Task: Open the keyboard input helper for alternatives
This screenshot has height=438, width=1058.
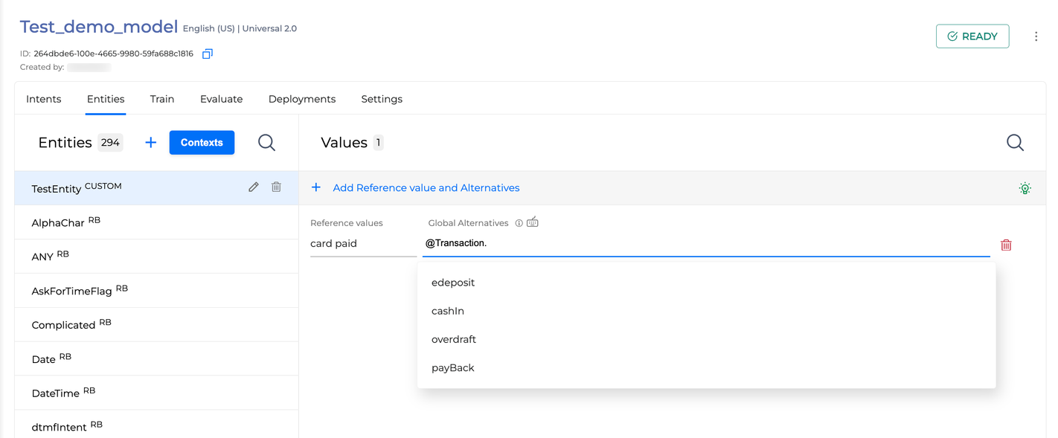Action: click(x=533, y=222)
